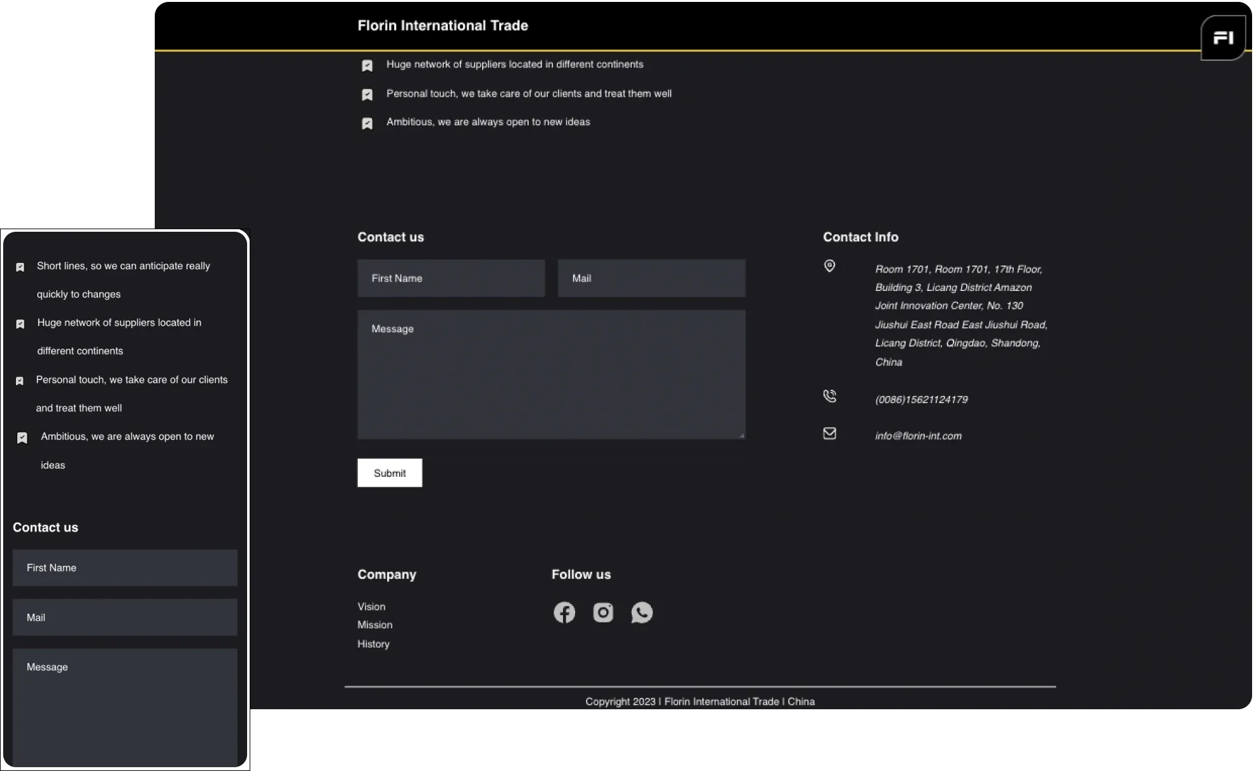
Task: Focus the Message textarea in mobile view
Action: click(125, 707)
